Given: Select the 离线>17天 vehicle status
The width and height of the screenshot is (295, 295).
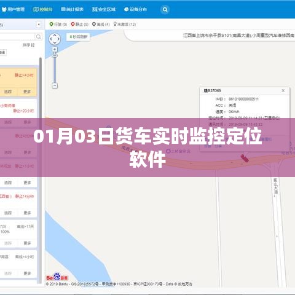Looking at the screenshot, I should pyautogui.click(x=25, y=226).
